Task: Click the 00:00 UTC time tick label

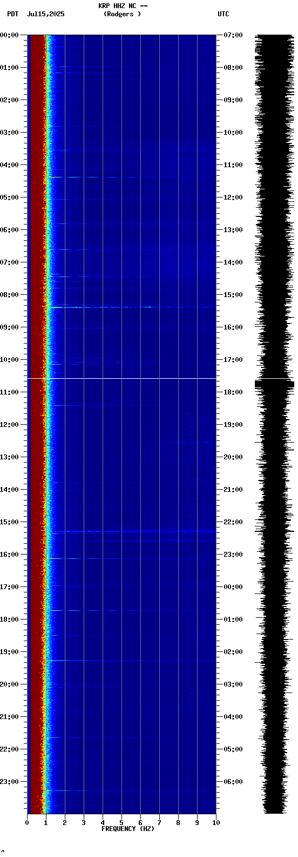Action: [233, 587]
